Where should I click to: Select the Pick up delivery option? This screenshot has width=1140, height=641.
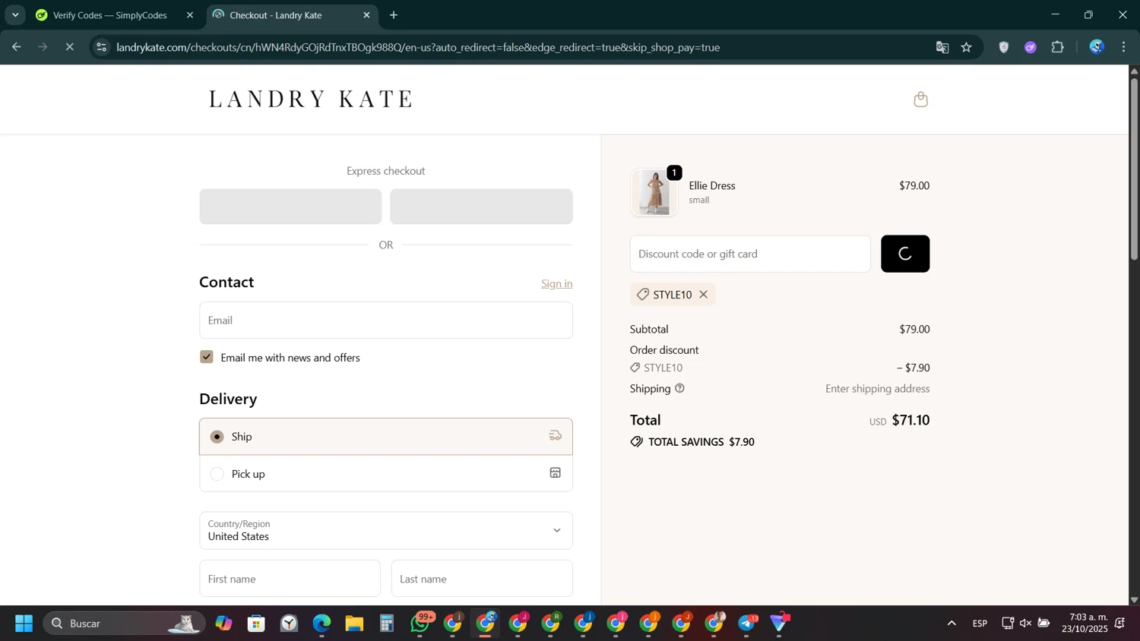point(386,474)
